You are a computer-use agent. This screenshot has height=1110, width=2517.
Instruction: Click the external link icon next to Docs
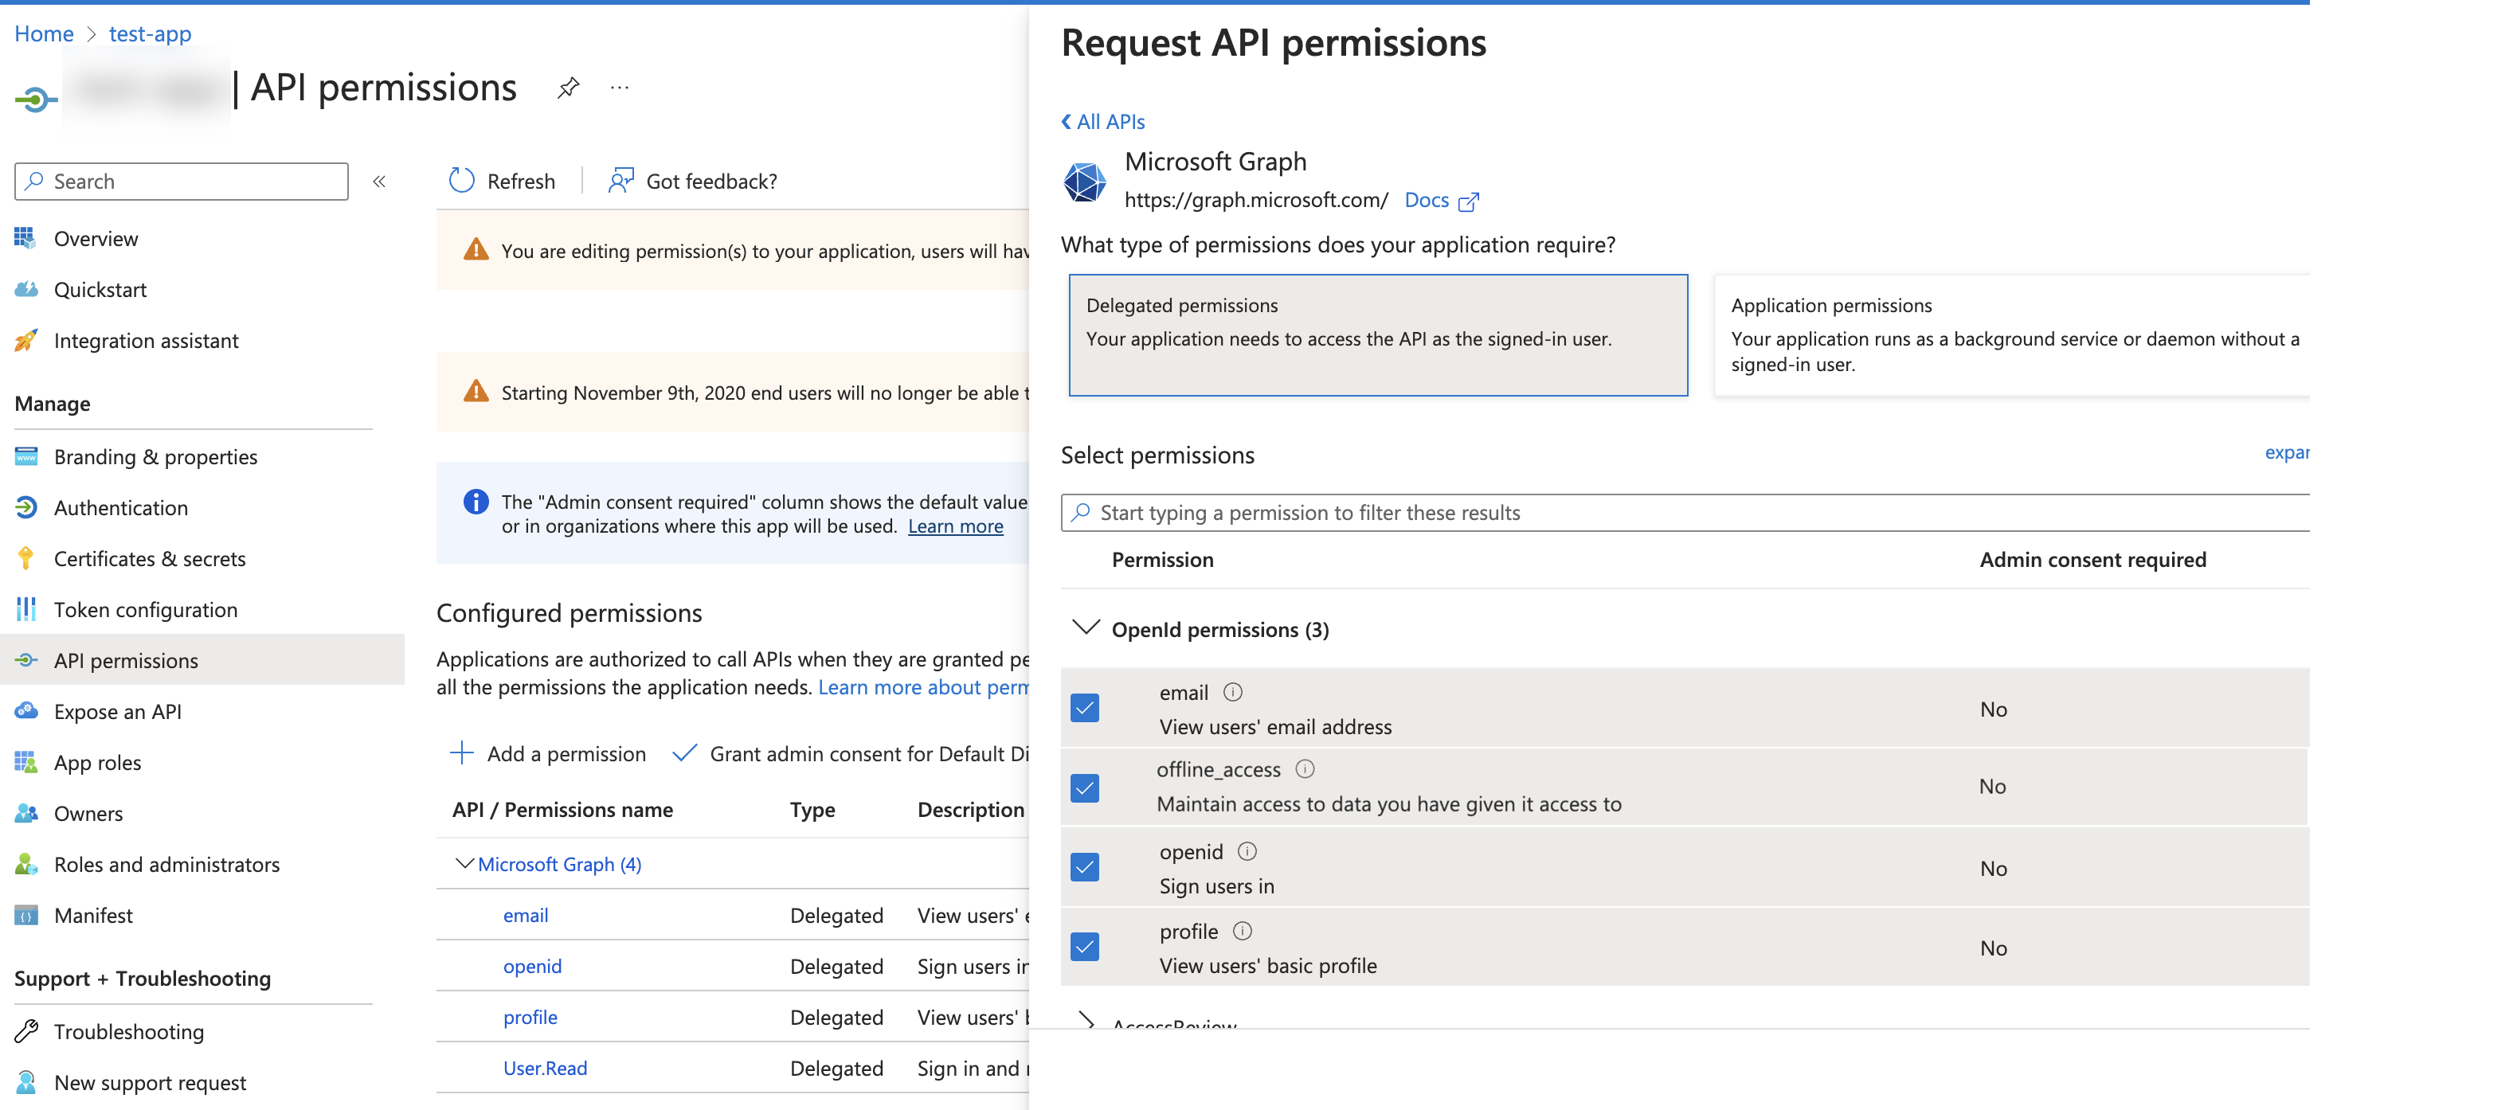(1469, 201)
